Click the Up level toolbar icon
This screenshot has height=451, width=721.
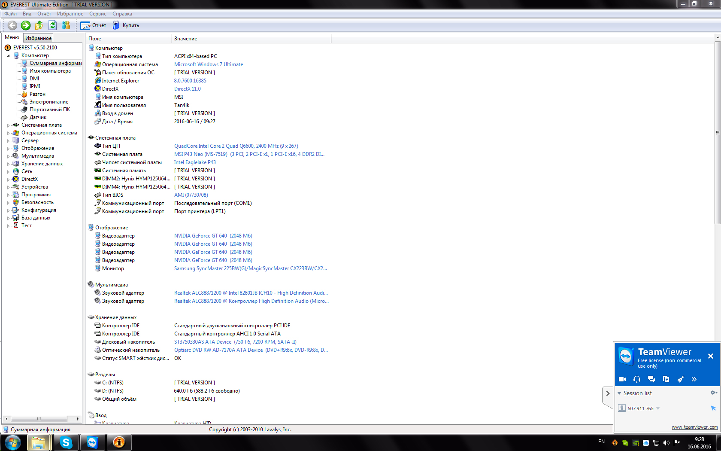(x=39, y=25)
